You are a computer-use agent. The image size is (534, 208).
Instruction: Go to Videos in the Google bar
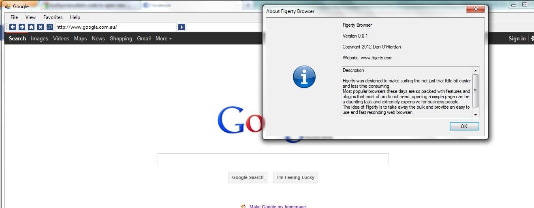[x=61, y=38]
